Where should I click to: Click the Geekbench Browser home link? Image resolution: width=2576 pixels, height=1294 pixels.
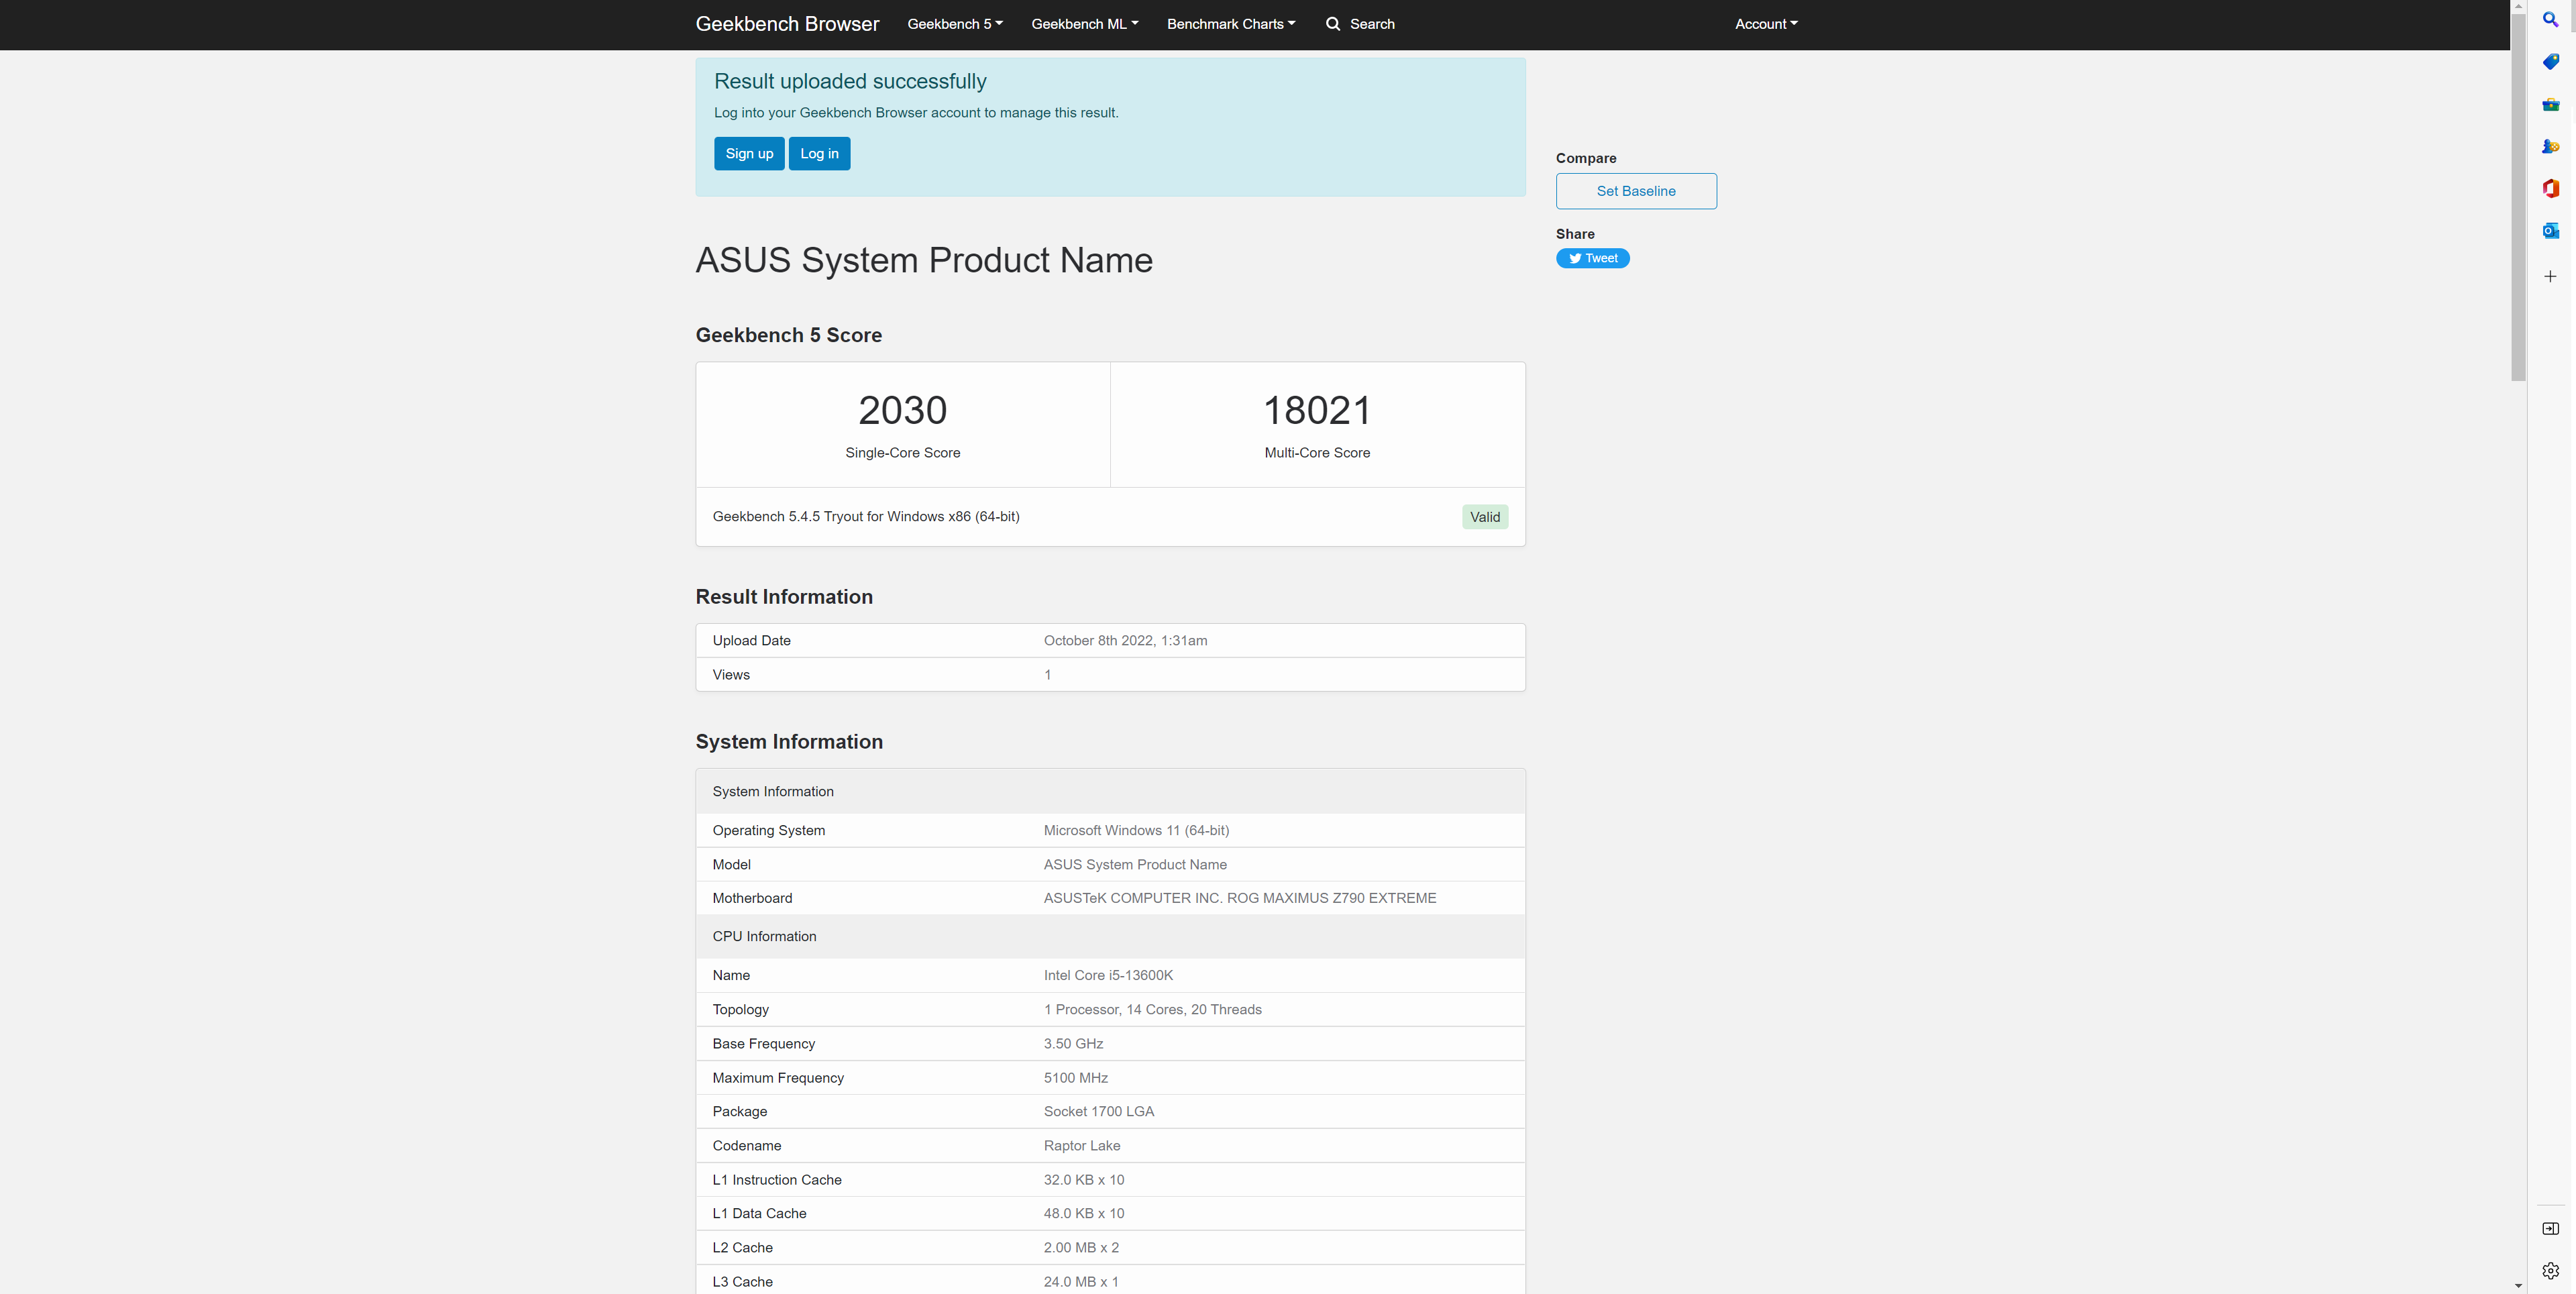click(x=787, y=24)
